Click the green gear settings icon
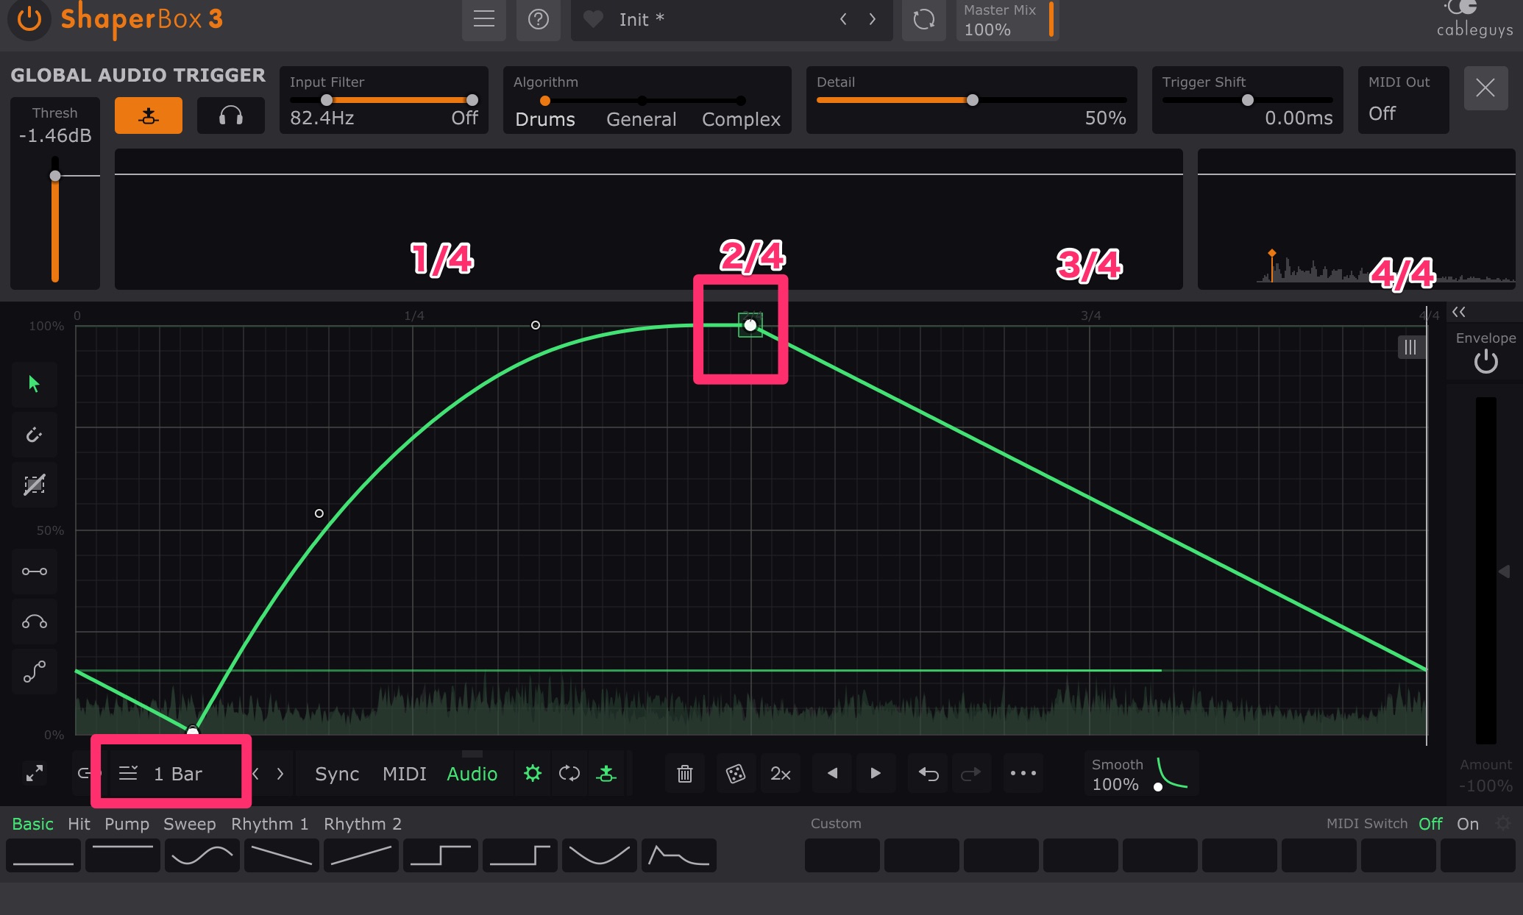This screenshot has width=1523, height=915. pos(532,773)
